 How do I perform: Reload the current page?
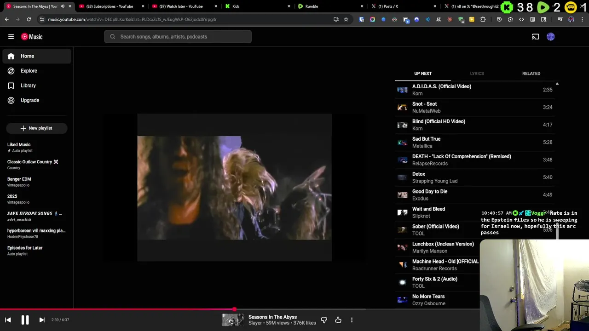(29, 19)
